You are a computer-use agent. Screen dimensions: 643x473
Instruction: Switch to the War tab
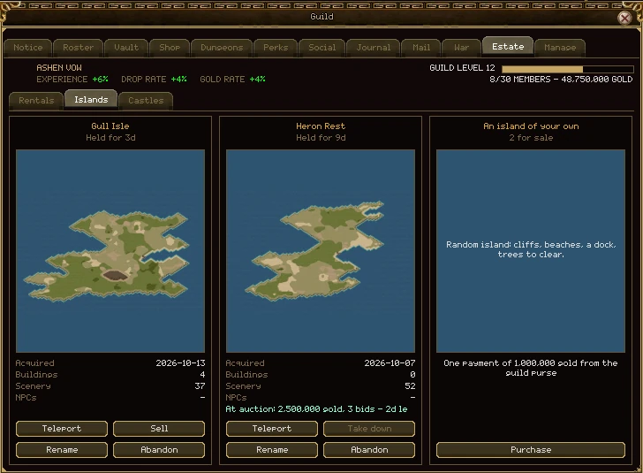[461, 48]
